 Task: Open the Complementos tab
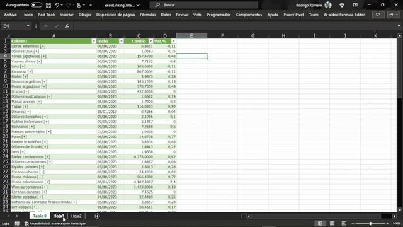249,15
